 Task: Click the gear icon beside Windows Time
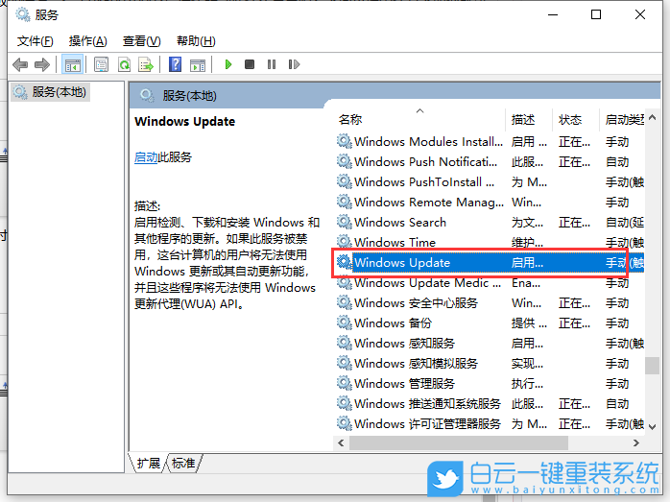(344, 242)
